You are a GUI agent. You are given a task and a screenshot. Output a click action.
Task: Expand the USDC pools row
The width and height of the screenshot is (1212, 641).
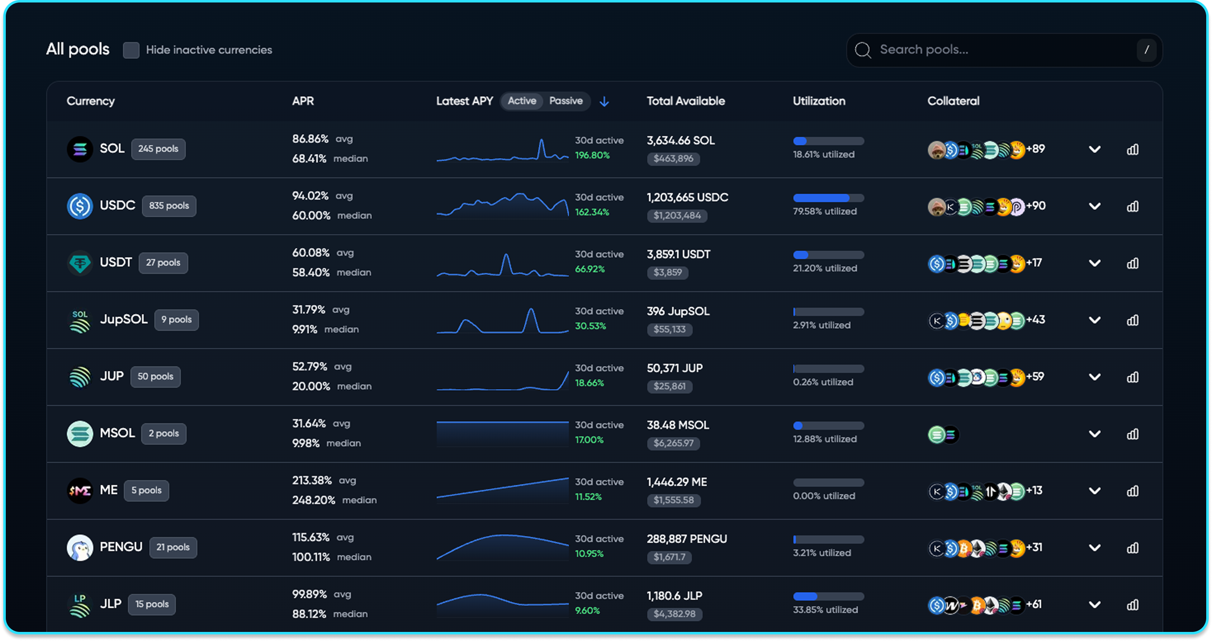[x=1094, y=207]
